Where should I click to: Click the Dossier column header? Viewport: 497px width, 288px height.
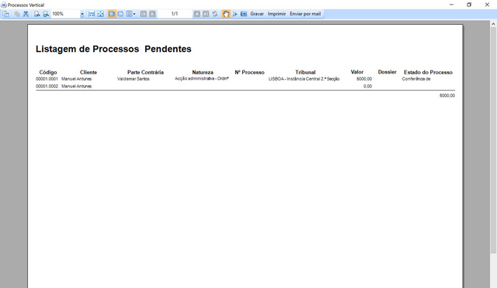click(387, 72)
